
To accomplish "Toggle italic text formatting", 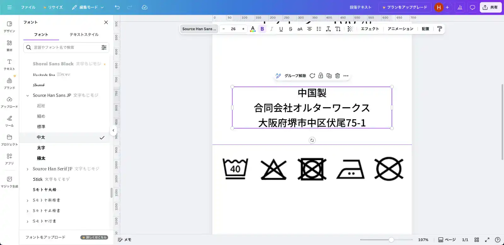I will (x=272, y=29).
